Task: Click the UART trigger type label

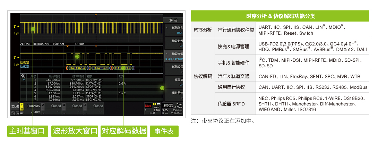Action: tap(153, 113)
